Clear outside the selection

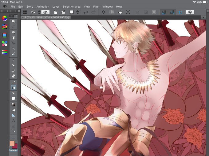(x=112, y=12)
